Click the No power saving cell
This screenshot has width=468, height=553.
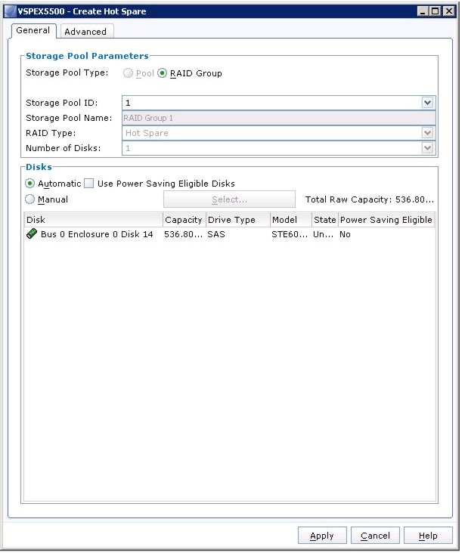click(345, 234)
